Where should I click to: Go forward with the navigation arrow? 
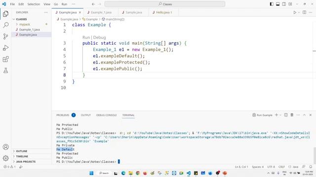point(100,4)
